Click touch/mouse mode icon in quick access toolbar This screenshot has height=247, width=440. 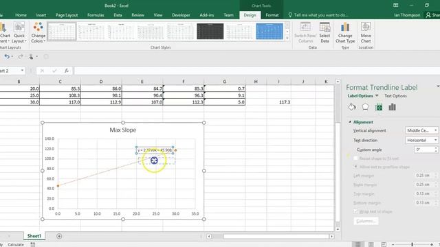pyautogui.click(x=31, y=56)
